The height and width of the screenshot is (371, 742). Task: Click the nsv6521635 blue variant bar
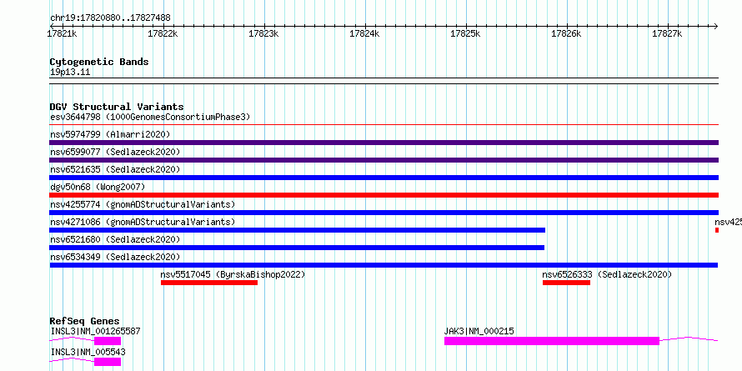pos(384,178)
